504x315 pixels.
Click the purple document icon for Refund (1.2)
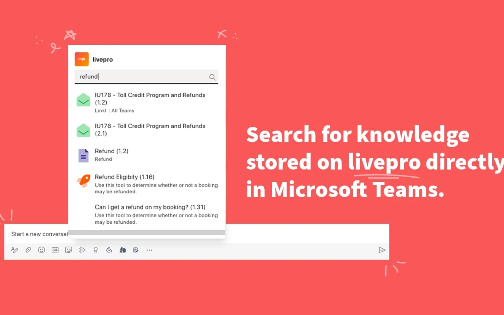point(83,156)
